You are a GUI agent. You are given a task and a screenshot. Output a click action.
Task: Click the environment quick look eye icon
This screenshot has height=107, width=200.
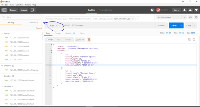(190, 17)
